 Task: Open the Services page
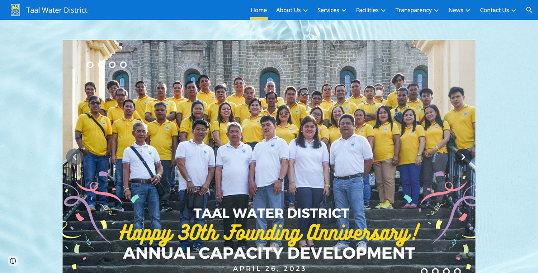click(x=328, y=10)
